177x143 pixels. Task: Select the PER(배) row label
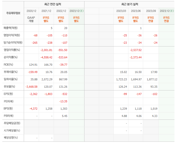pos(9,101)
